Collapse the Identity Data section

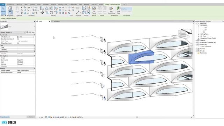coord(34,56)
